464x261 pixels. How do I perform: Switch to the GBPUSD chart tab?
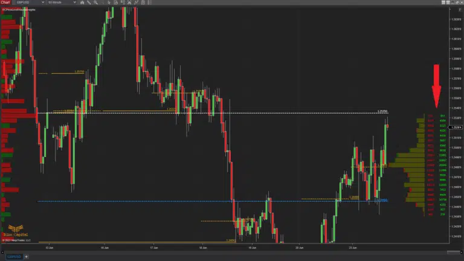(14, 257)
